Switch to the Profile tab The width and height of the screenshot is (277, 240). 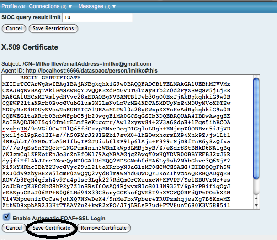(9, 6)
